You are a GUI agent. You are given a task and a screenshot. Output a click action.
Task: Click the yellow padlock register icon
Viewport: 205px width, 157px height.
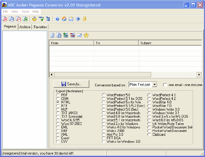coord(84,19)
